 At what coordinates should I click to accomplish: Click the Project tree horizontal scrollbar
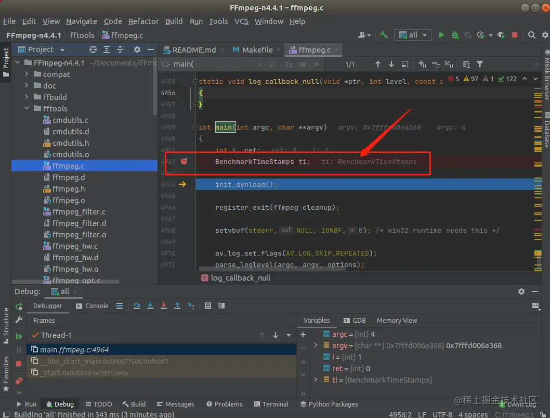click(x=66, y=282)
